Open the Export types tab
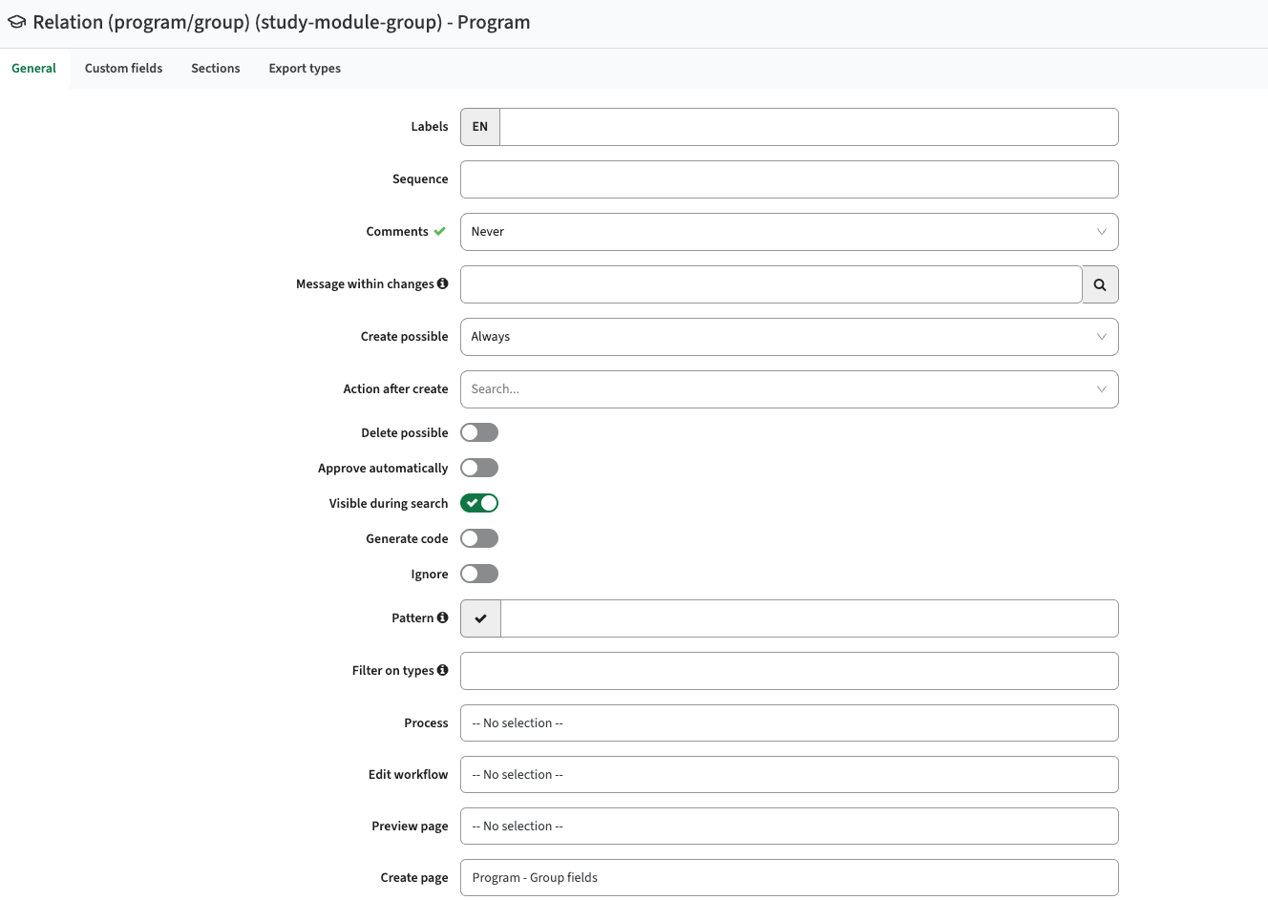This screenshot has height=900, width=1268. click(305, 69)
